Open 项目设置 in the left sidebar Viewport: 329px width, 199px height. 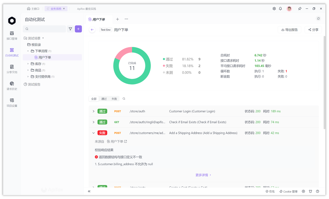12,103
